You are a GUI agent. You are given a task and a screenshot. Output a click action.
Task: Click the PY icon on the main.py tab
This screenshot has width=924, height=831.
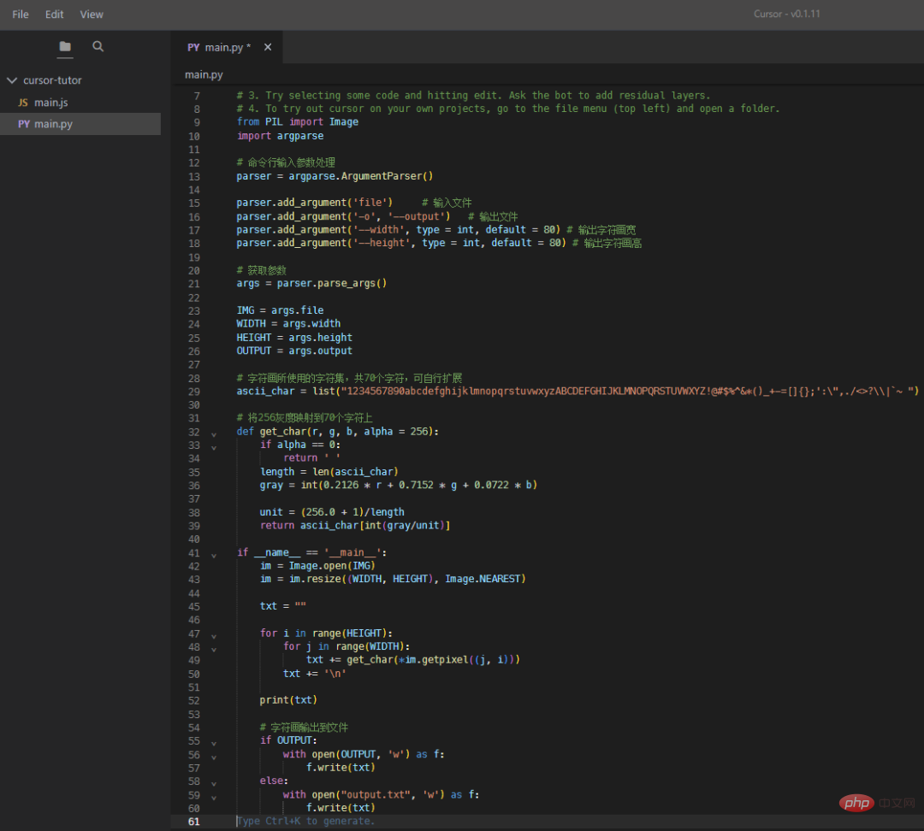pos(193,47)
